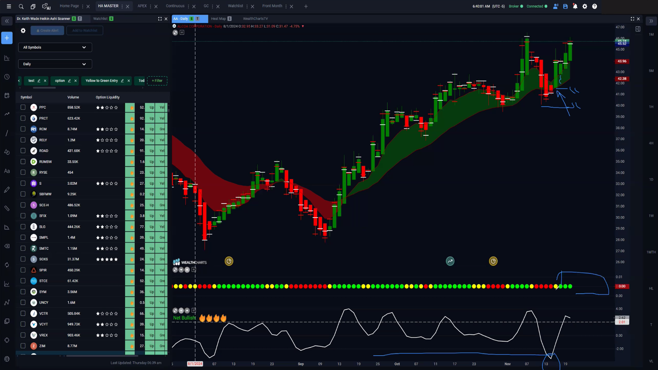Open the user accounts icon
The height and width of the screenshot is (370, 658).
(x=556, y=6)
